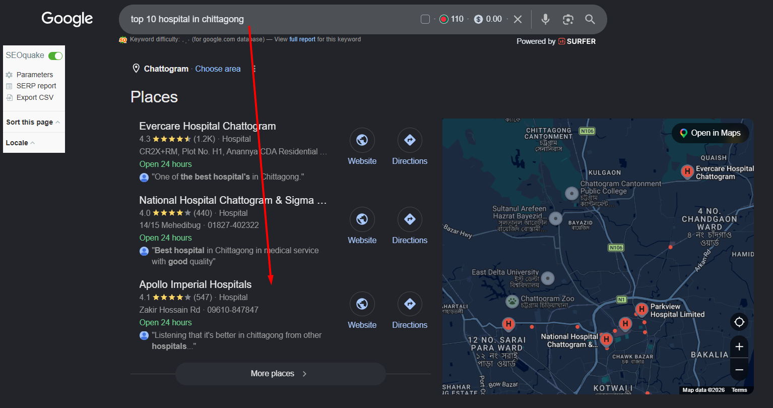The width and height of the screenshot is (773, 408).
Task: Click the Evercare Hospital map pin
Action: pos(687,171)
